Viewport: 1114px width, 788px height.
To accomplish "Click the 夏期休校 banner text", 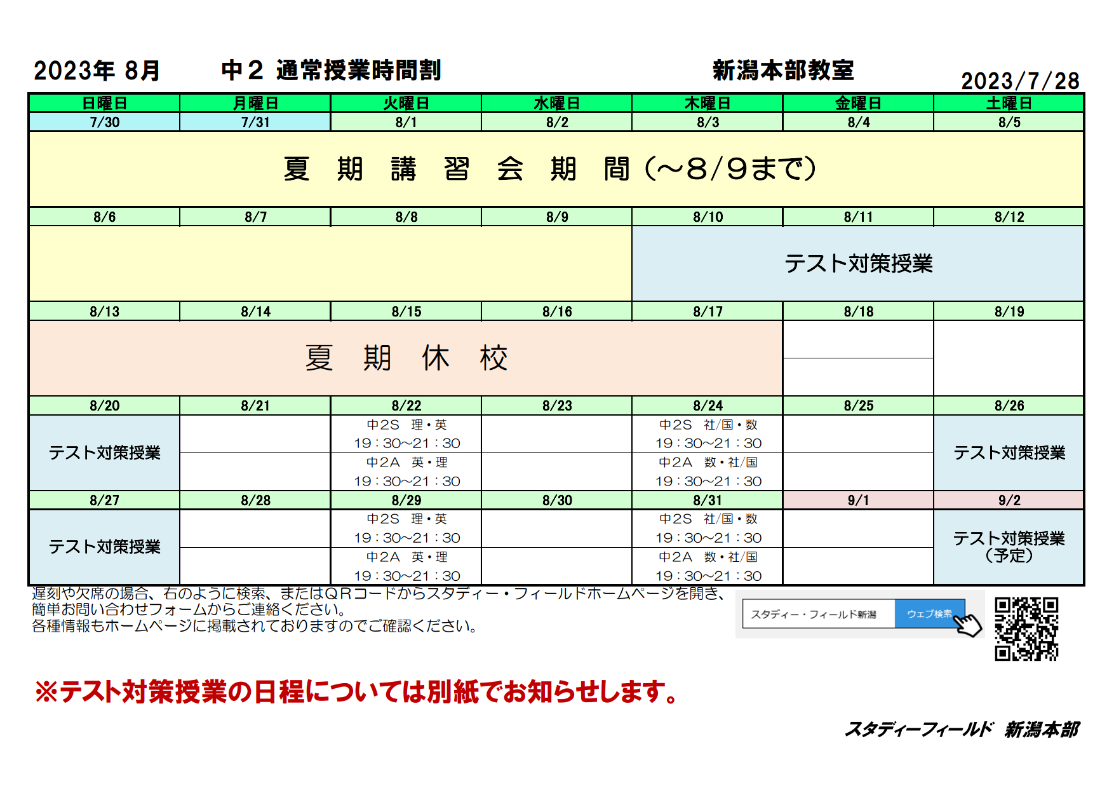I will coord(406,358).
